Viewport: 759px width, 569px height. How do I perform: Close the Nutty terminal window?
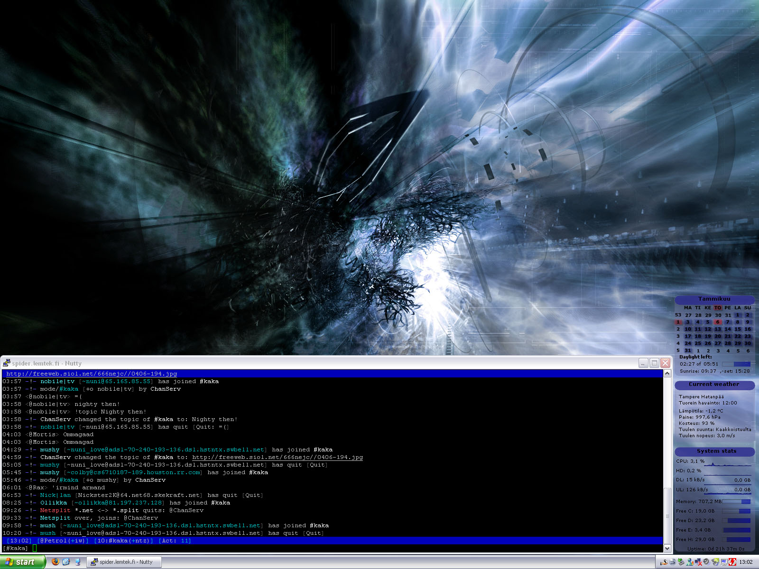[665, 363]
